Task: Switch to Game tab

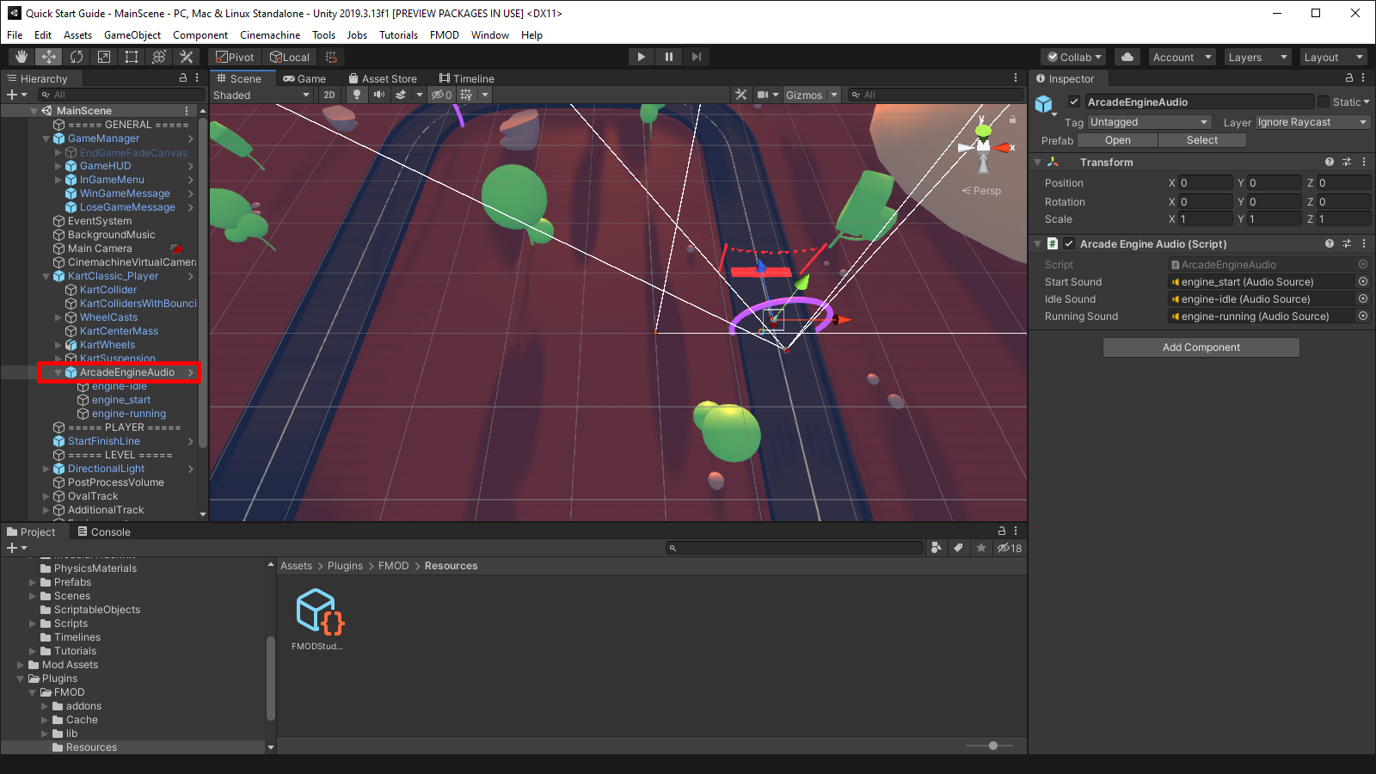Action: coord(304,78)
